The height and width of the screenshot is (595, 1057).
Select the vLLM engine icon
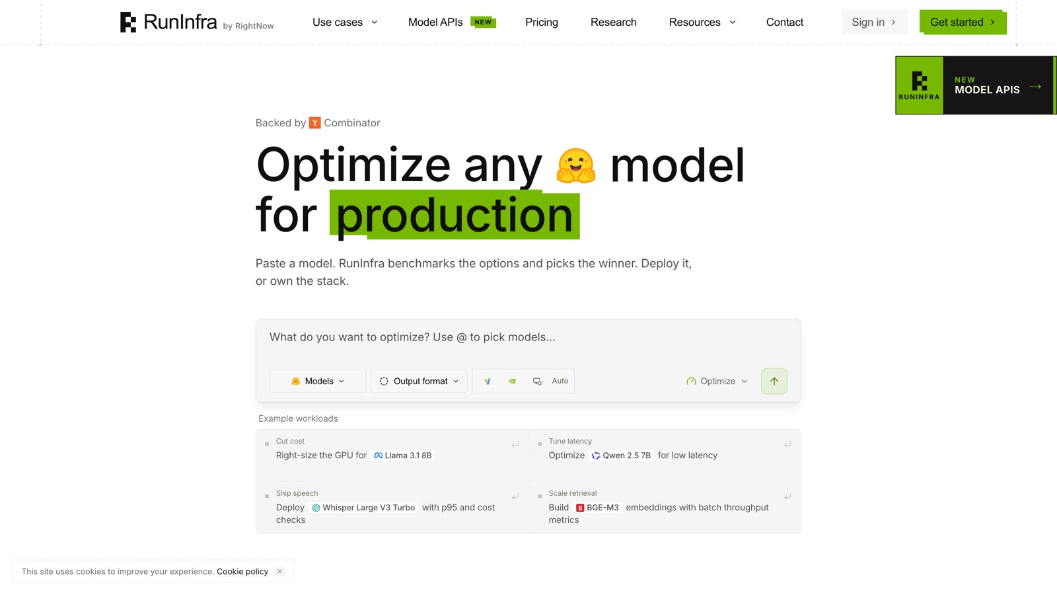click(x=487, y=381)
